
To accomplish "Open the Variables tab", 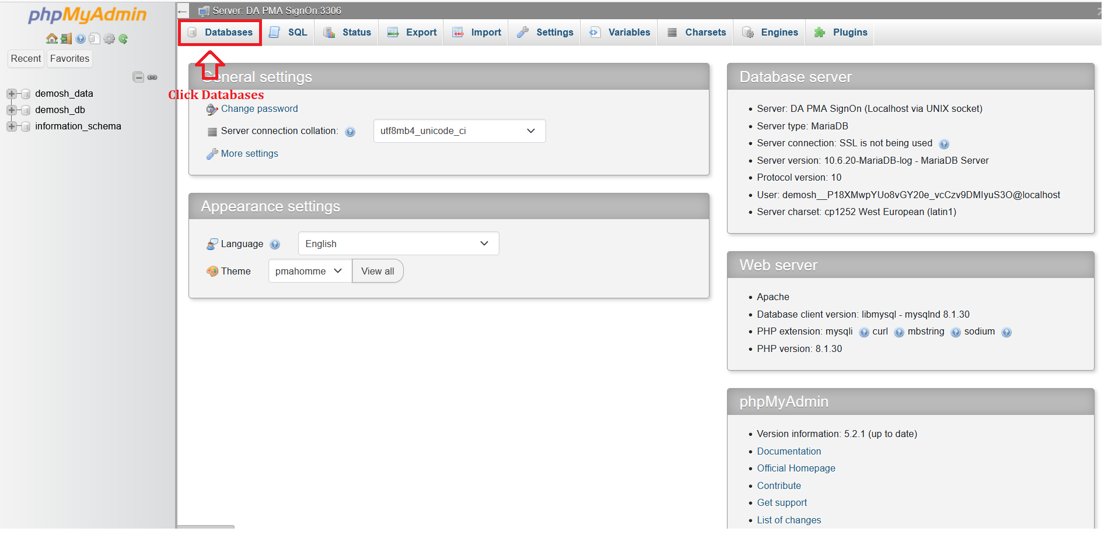I will pyautogui.click(x=620, y=33).
